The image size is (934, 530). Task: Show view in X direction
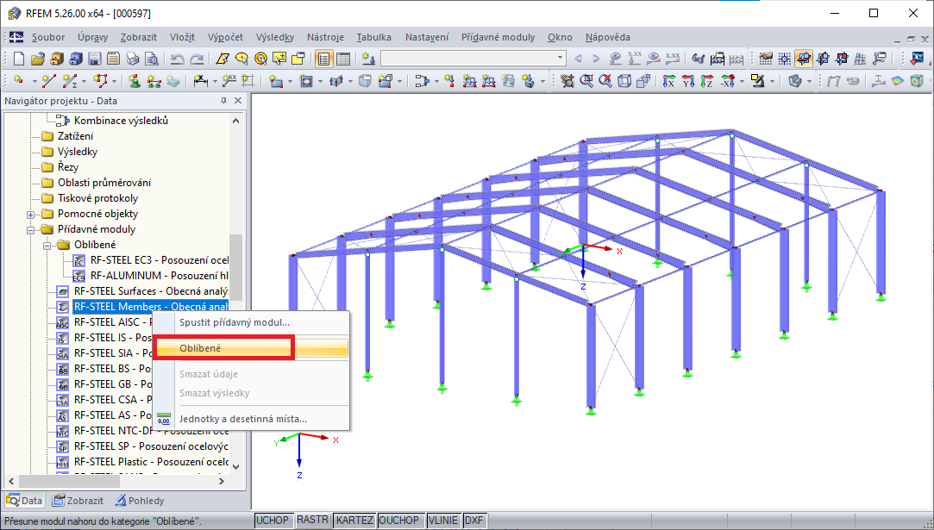(668, 80)
